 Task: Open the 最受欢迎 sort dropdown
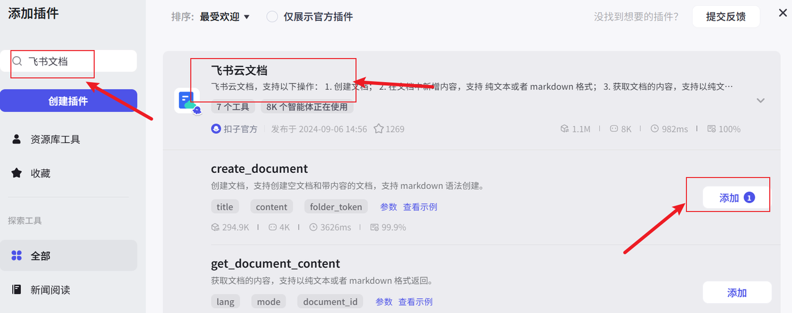click(x=225, y=17)
